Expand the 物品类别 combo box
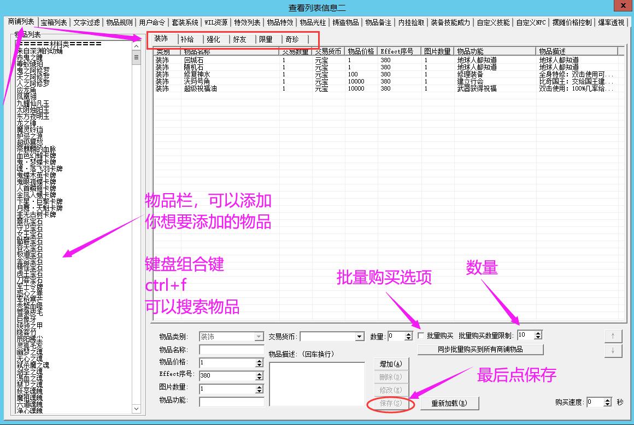This screenshot has height=425, width=634. (259, 337)
